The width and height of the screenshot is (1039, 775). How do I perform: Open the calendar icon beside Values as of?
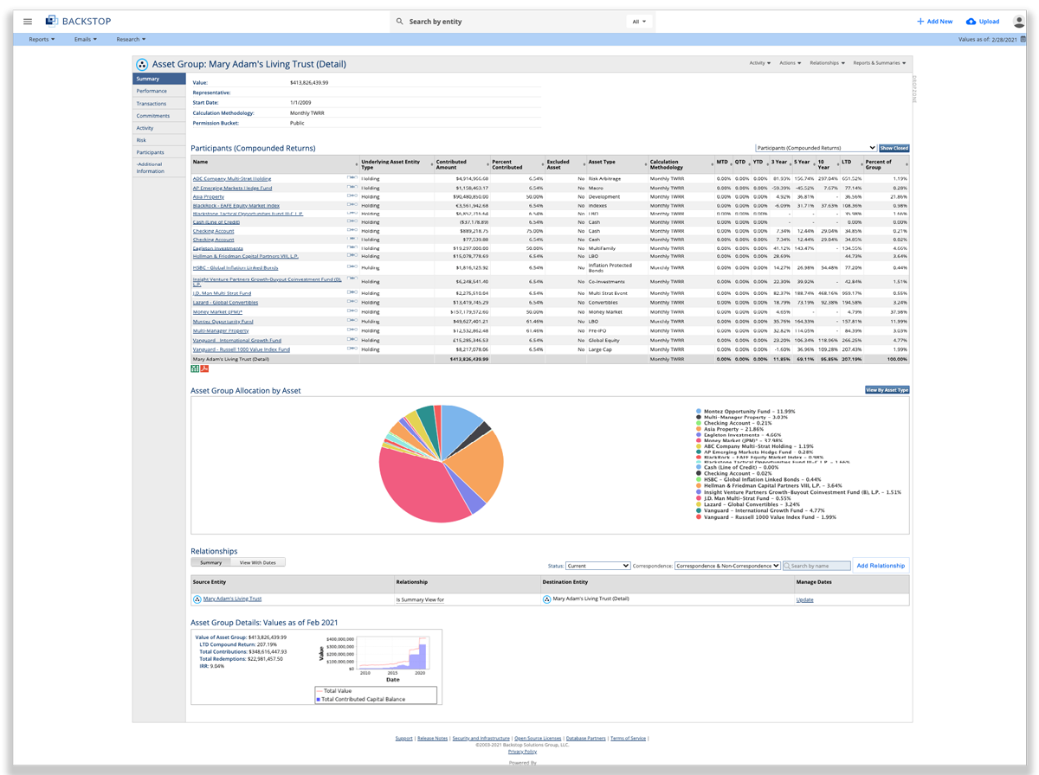tap(1023, 39)
